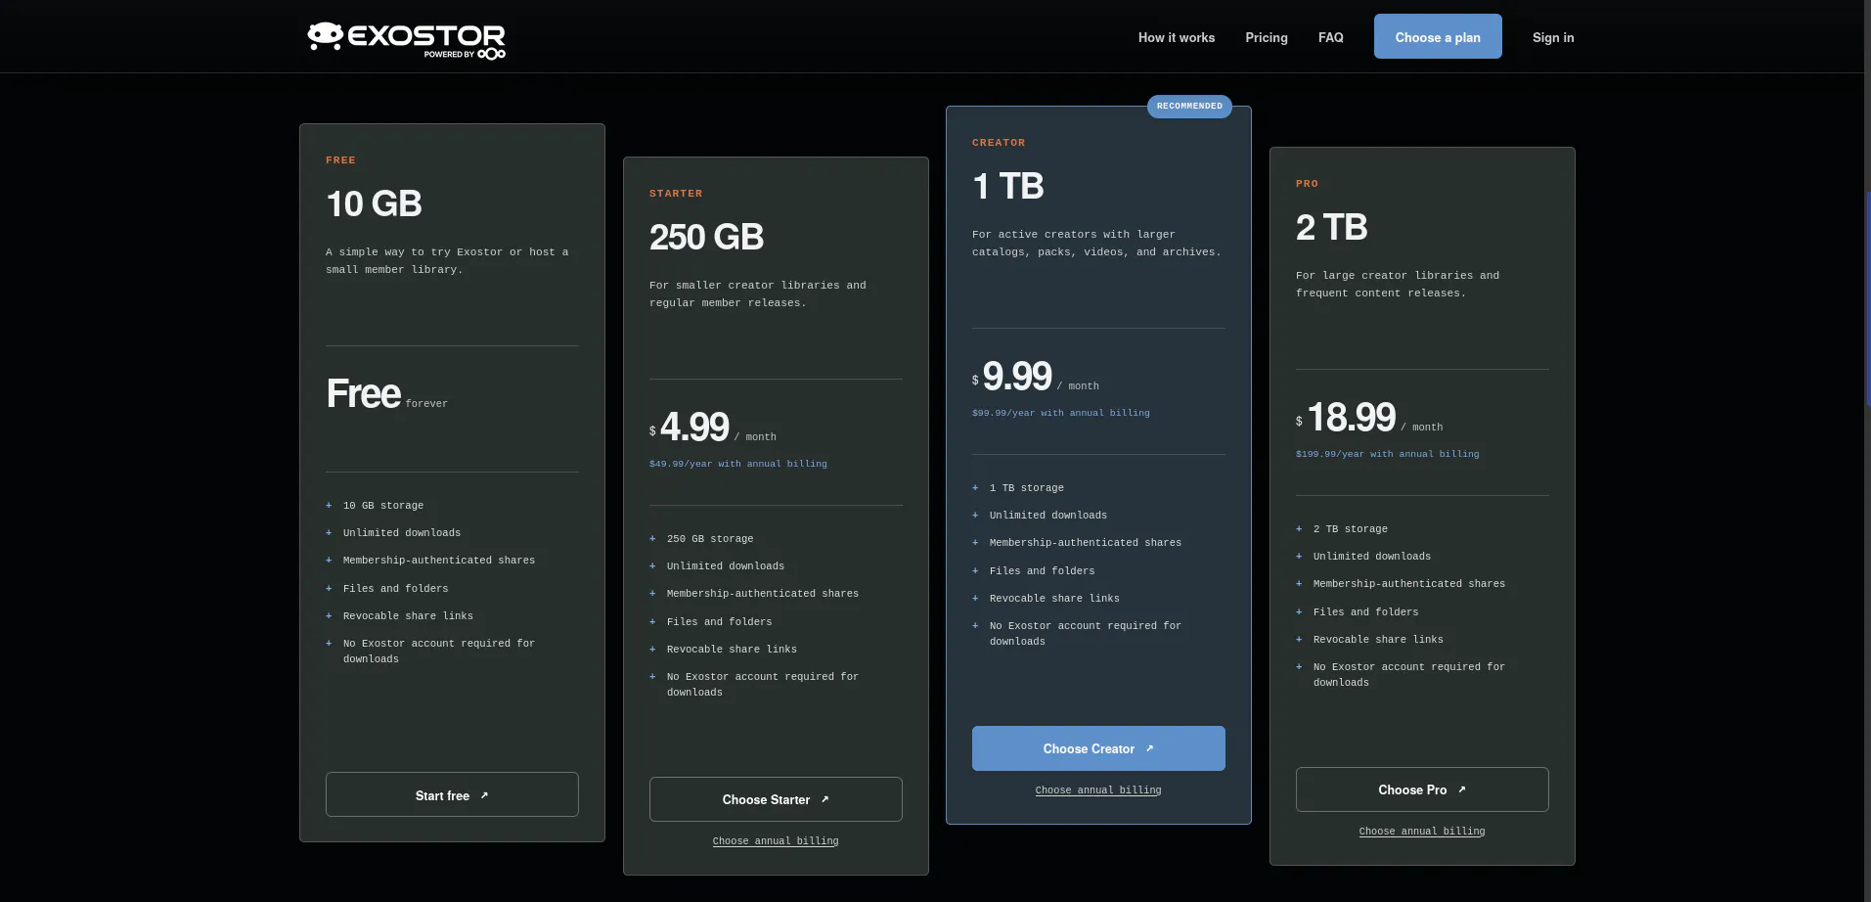This screenshot has width=1871, height=902.
Task: Click the page's vertical scrollbar
Action: pyautogui.click(x=1866, y=298)
